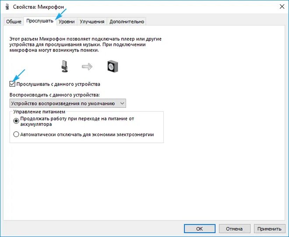Viewport: 289px width, 237px height.
Task: Click the microphone icon in the title bar
Action: (7, 7)
